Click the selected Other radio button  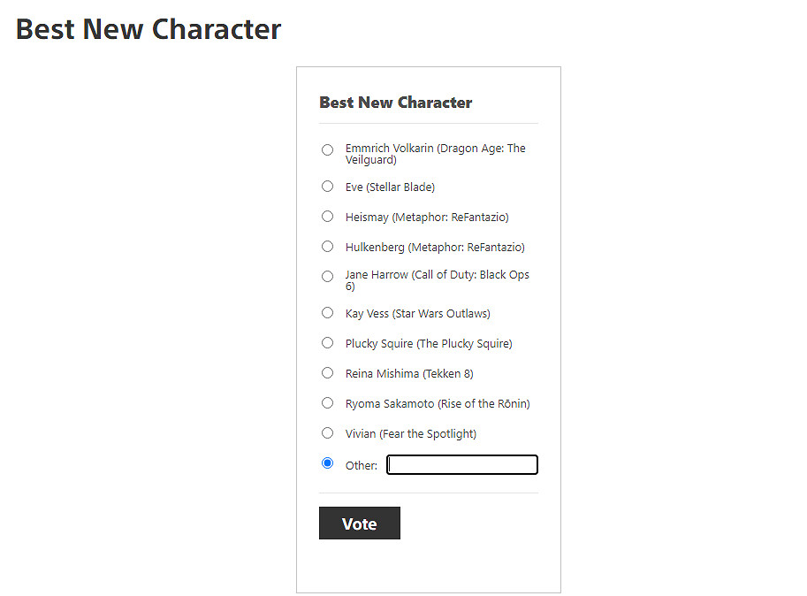click(327, 463)
